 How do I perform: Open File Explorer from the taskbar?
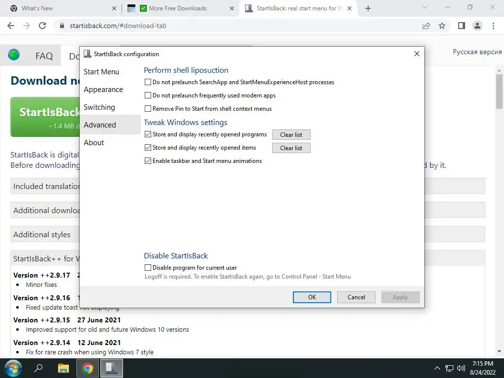[x=63, y=368]
